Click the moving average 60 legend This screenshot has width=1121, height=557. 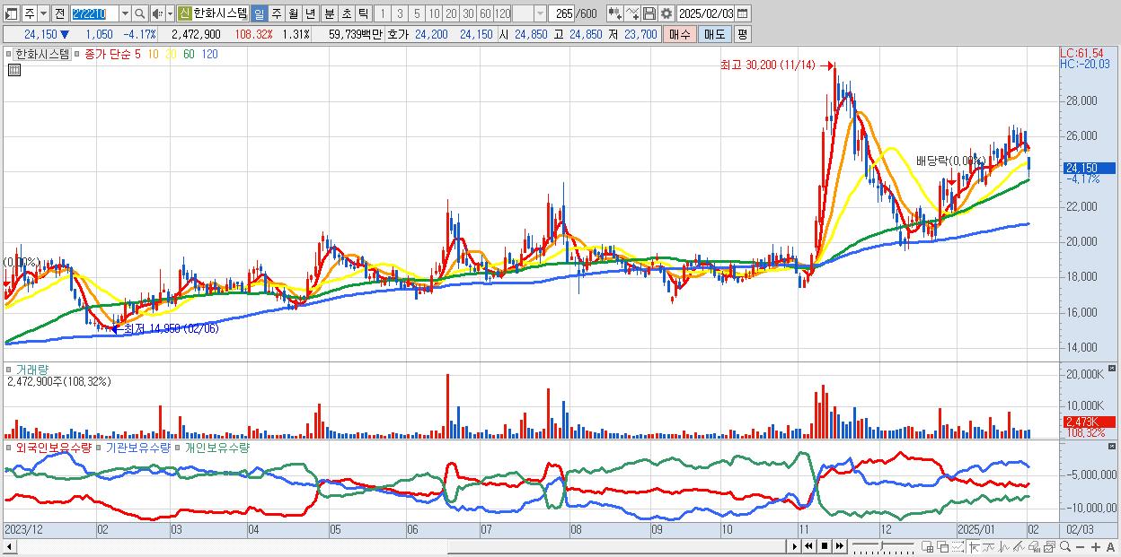coord(189,54)
